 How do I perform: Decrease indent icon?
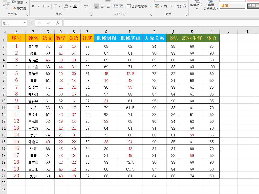click(x=116, y=6)
